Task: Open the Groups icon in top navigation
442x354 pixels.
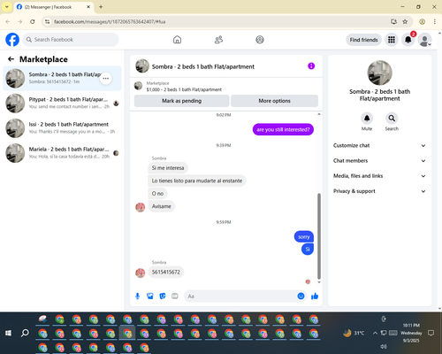Action: (x=260, y=40)
